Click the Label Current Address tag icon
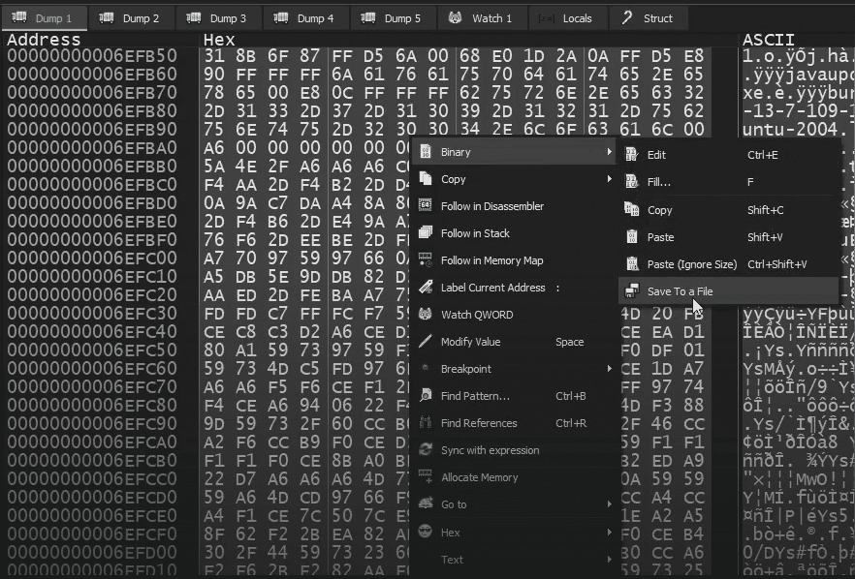The width and height of the screenshot is (855, 579). (426, 288)
